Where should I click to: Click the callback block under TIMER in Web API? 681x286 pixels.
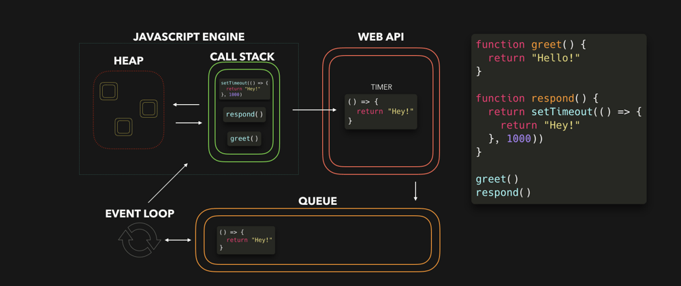point(381,112)
